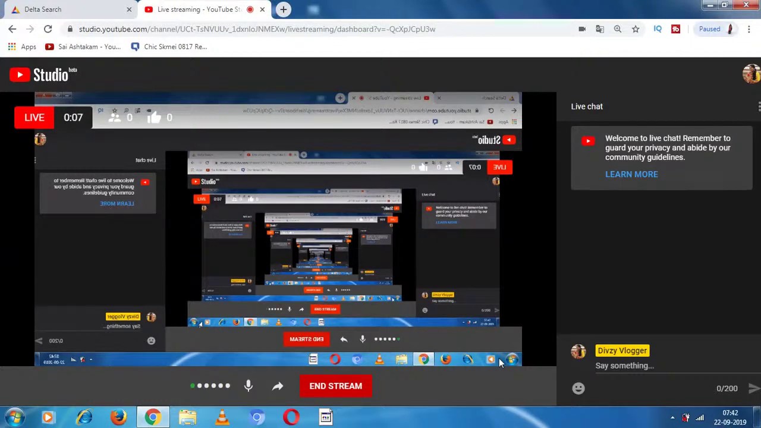This screenshot has height=428, width=761.
Task: Click the translate page icon
Action: pyautogui.click(x=600, y=29)
